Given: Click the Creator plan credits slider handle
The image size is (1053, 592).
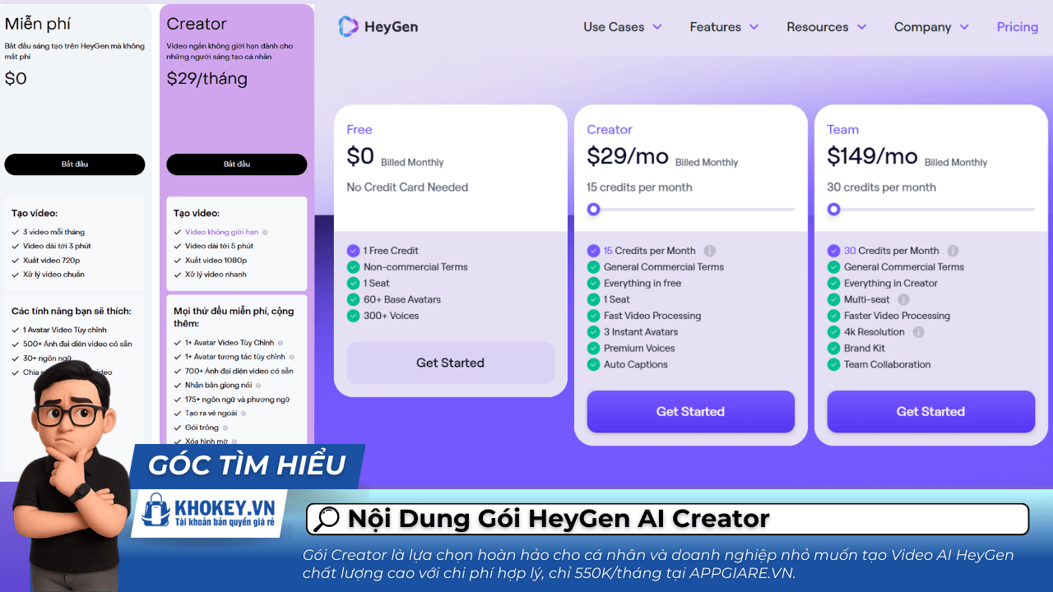Looking at the screenshot, I should [593, 210].
